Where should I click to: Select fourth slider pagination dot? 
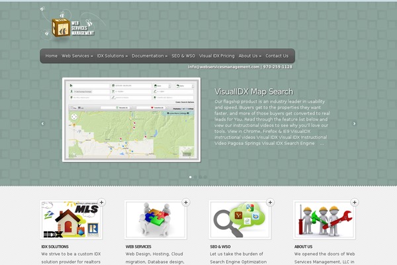tap(205, 177)
